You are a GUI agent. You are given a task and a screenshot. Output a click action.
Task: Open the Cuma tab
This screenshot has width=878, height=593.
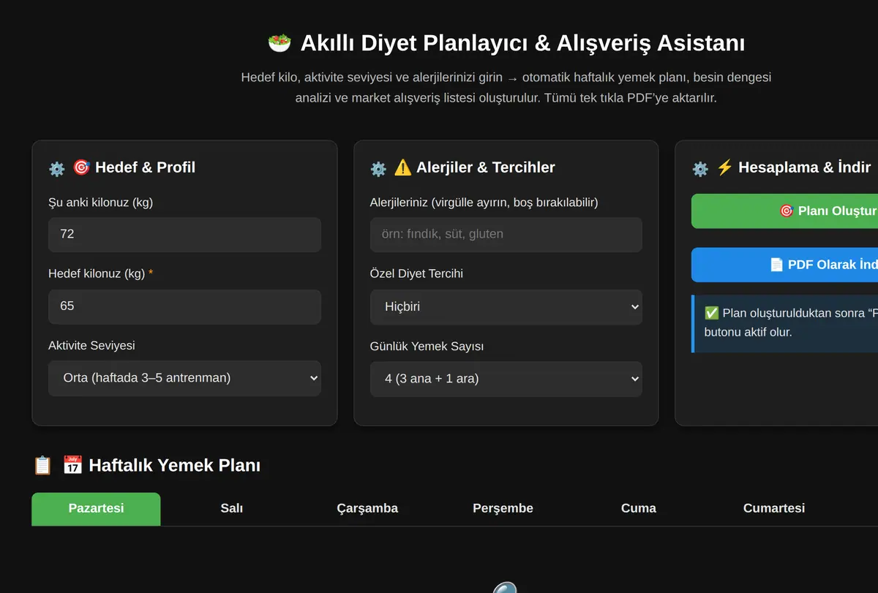click(639, 509)
